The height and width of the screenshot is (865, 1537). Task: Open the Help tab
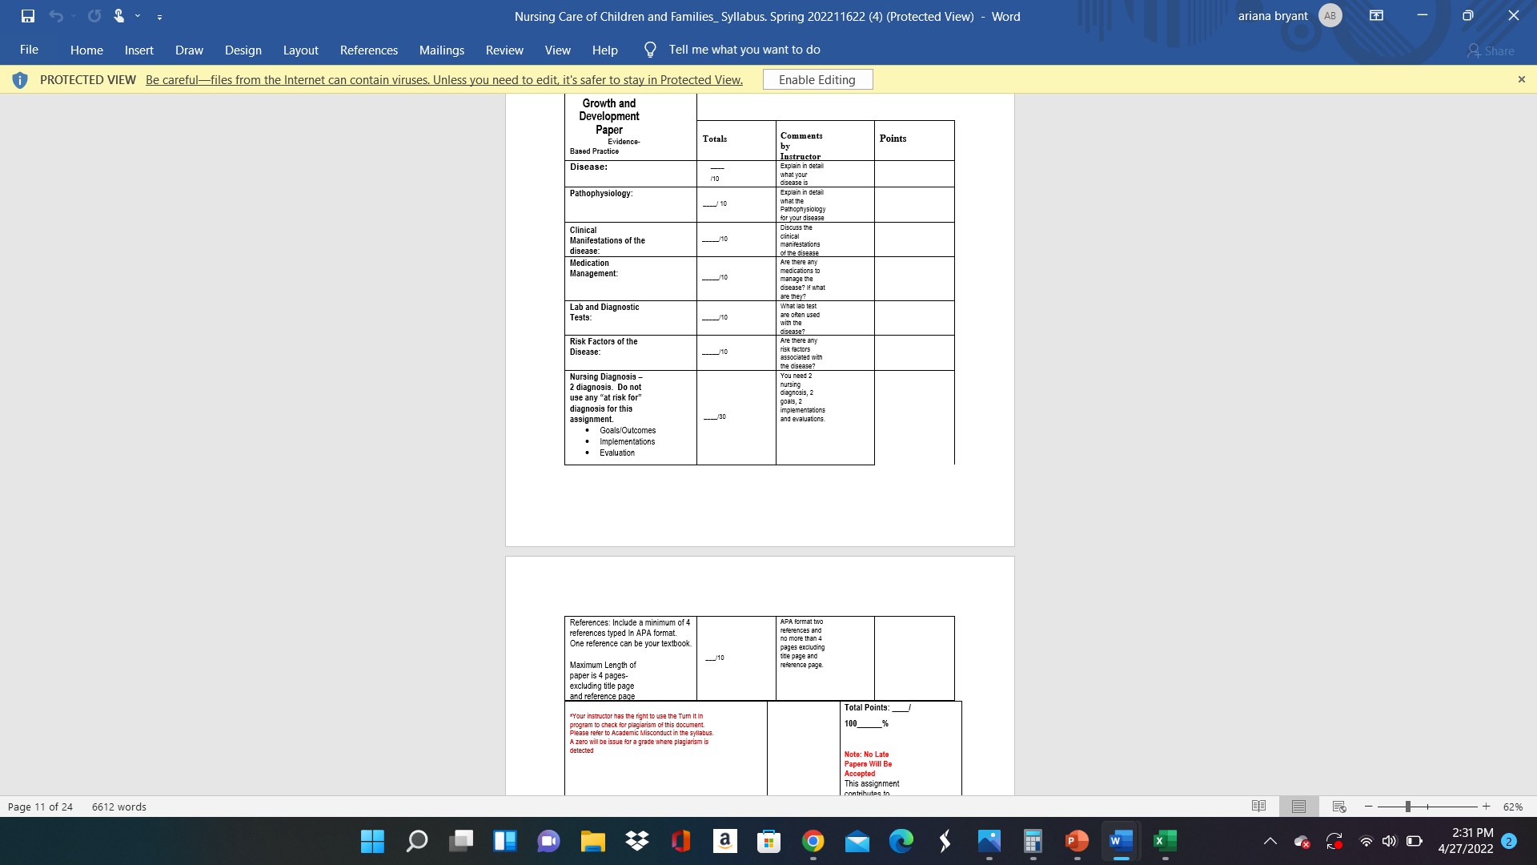(604, 50)
